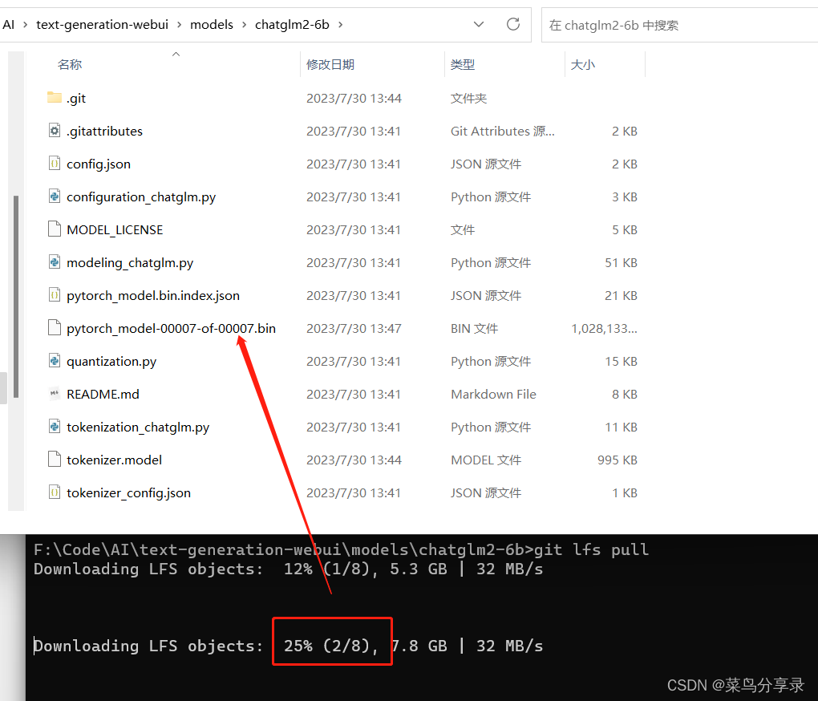Viewport: 818px width, 701px height.
Task: Toggle sort direction arrow above 名称
Action: pyautogui.click(x=176, y=55)
